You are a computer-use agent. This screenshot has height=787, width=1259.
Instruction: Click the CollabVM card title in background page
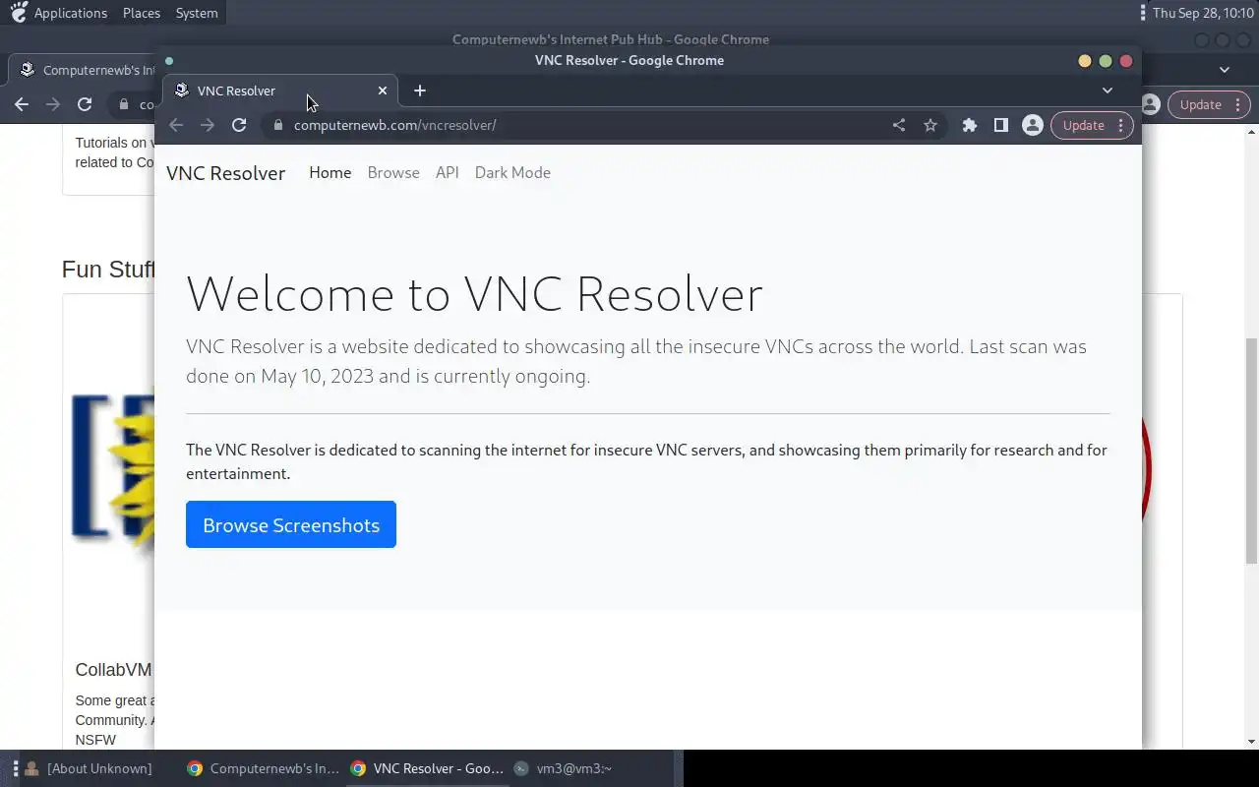tap(114, 670)
